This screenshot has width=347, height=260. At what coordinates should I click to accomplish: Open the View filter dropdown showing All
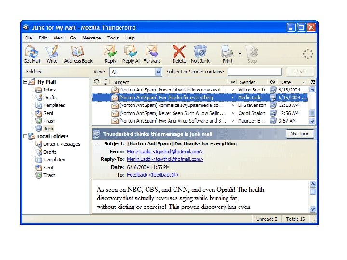coord(136,72)
